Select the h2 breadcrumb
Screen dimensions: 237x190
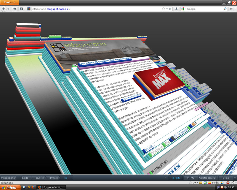(66, 178)
